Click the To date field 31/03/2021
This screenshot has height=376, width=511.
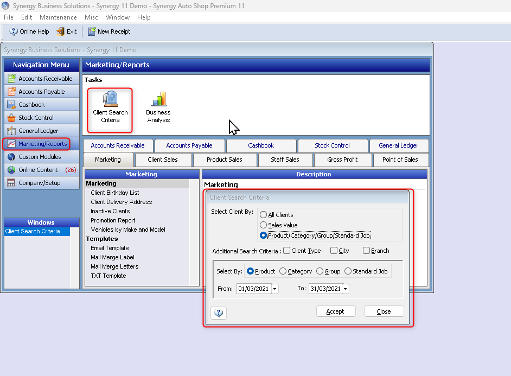coord(325,289)
